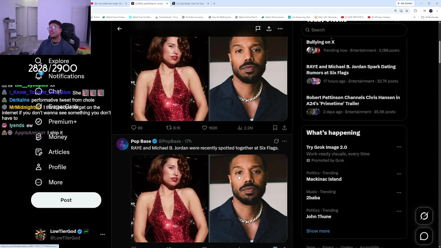Reply to the post with 89 comments
The image size is (441, 248).
tap(137, 128)
